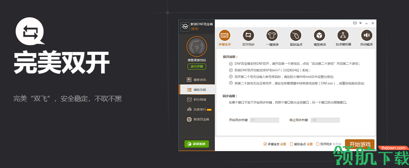Click the 同步说明 heading

(230, 96)
